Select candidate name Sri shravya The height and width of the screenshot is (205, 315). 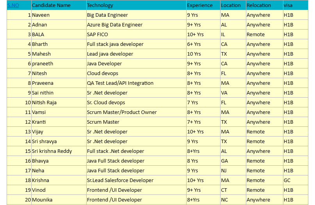(44, 142)
